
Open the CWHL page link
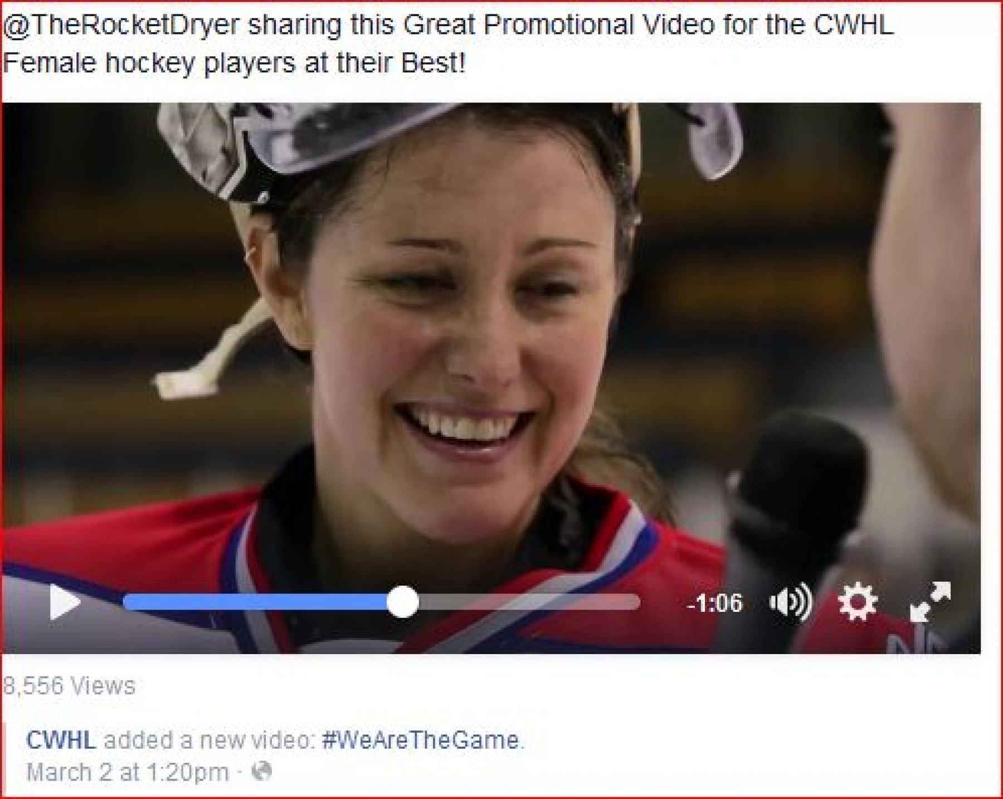pos(61,740)
